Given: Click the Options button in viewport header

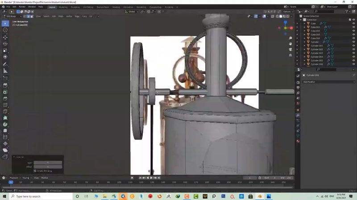Looking at the screenshot, I should [x=288, y=12].
